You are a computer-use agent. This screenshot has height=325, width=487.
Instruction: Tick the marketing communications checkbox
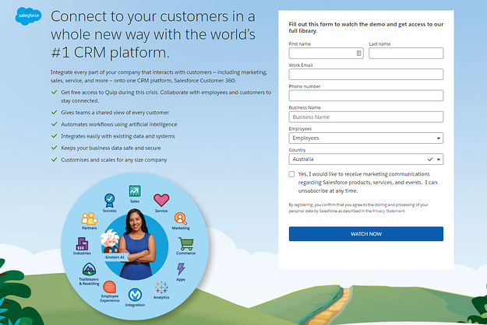(291, 174)
